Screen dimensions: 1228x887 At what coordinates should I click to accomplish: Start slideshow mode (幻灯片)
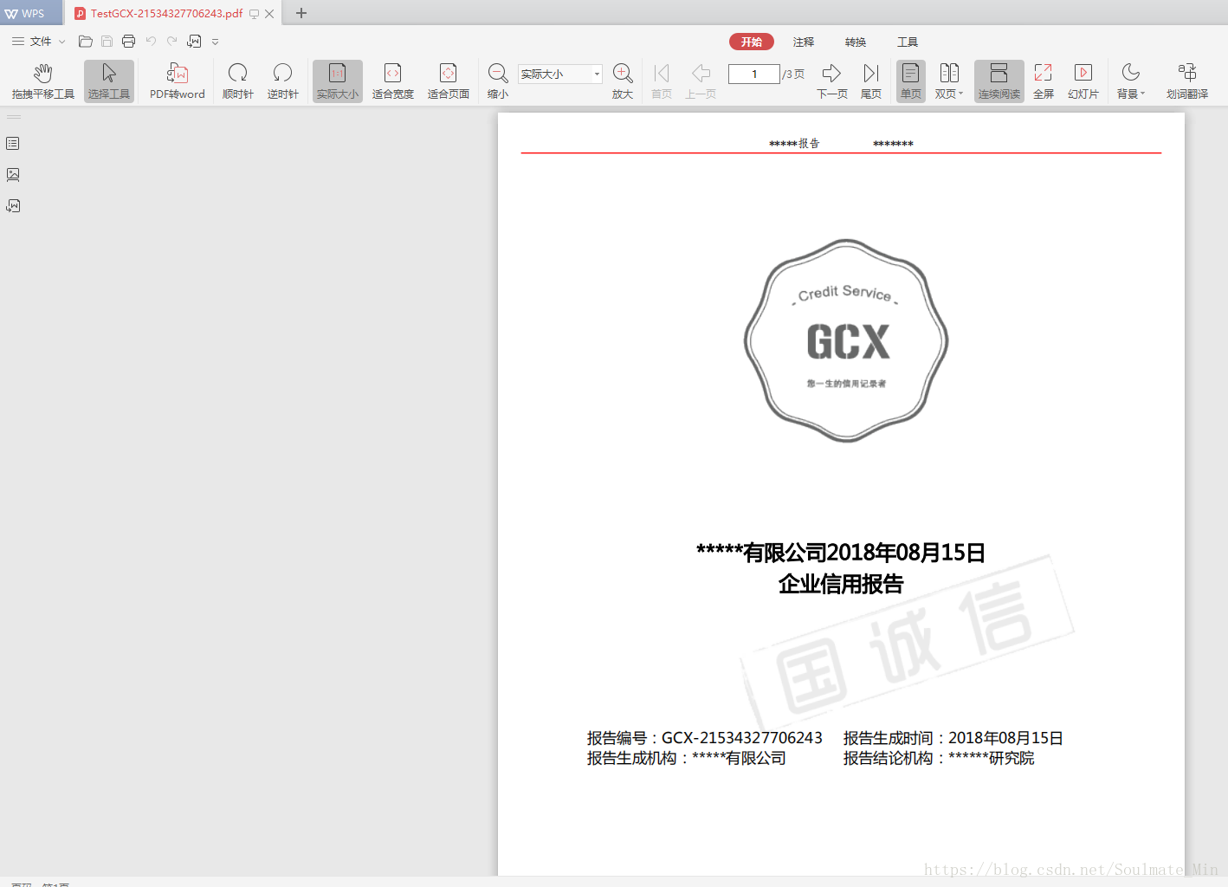click(x=1083, y=81)
